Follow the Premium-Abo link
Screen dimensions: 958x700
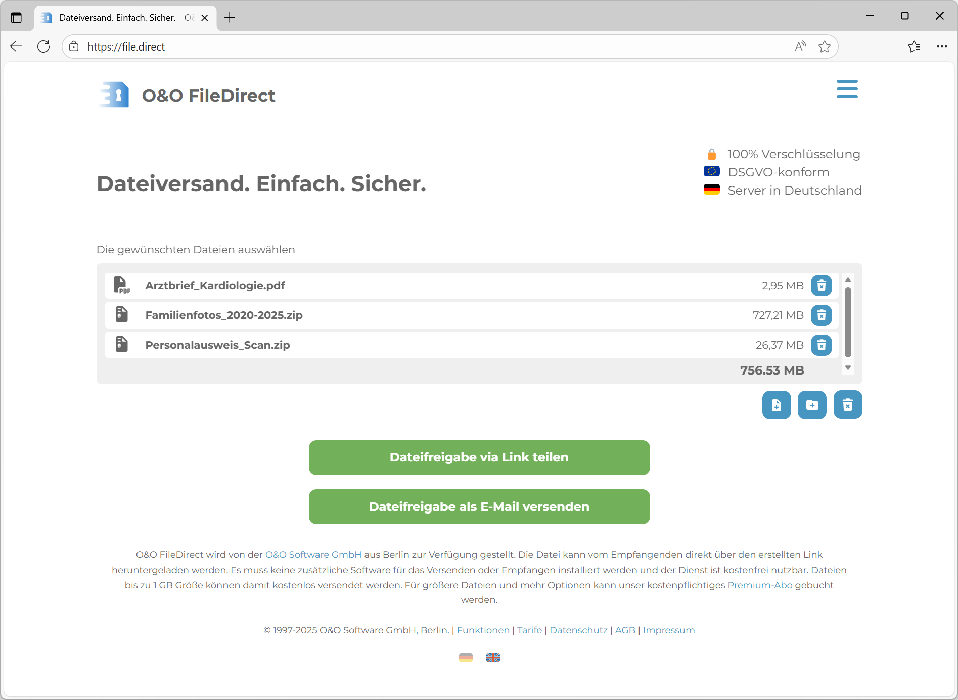760,585
